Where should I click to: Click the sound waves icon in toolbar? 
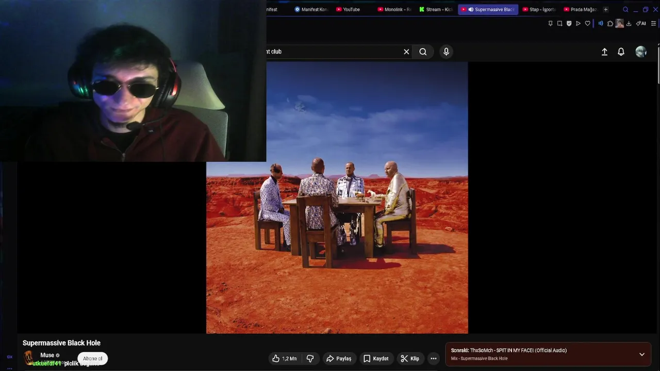point(601,23)
